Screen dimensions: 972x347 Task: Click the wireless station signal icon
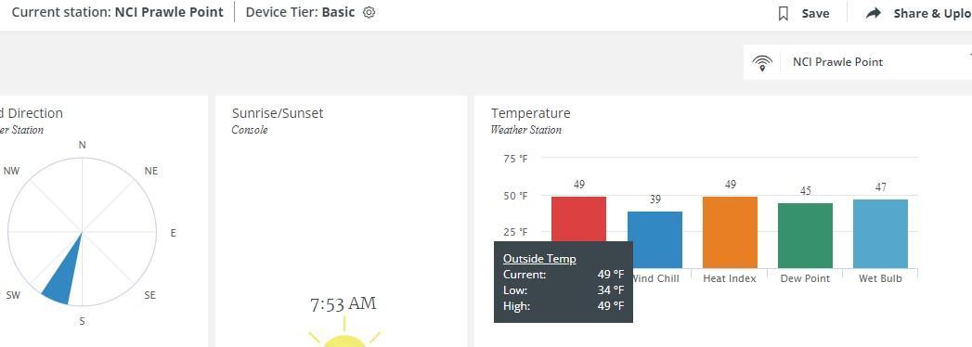tap(762, 62)
